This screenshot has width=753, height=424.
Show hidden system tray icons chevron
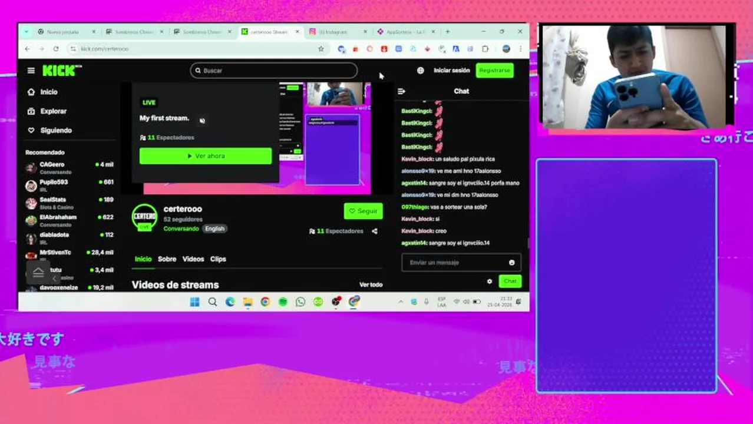pos(401,302)
